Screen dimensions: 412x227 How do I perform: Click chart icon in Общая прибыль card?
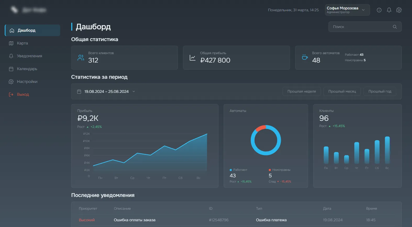click(193, 58)
